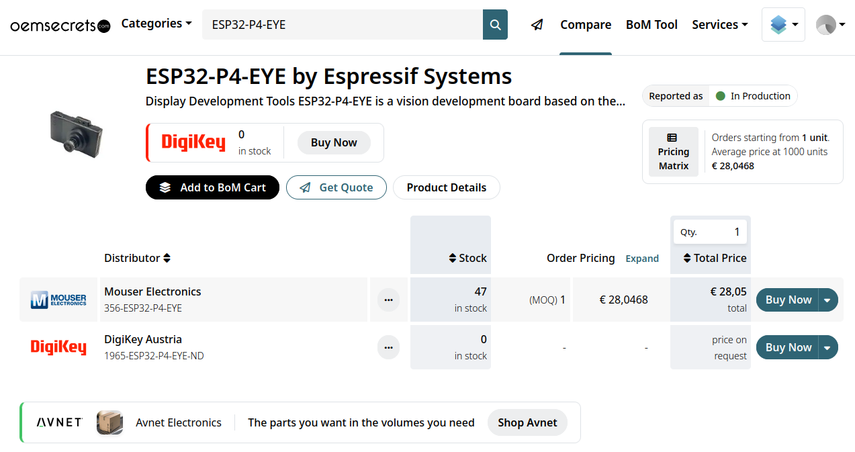Open Product Details
Image resolution: width=855 pixels, height=452 pixels.
[447, 187]
